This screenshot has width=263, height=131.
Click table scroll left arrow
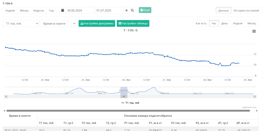coord(4,111)
